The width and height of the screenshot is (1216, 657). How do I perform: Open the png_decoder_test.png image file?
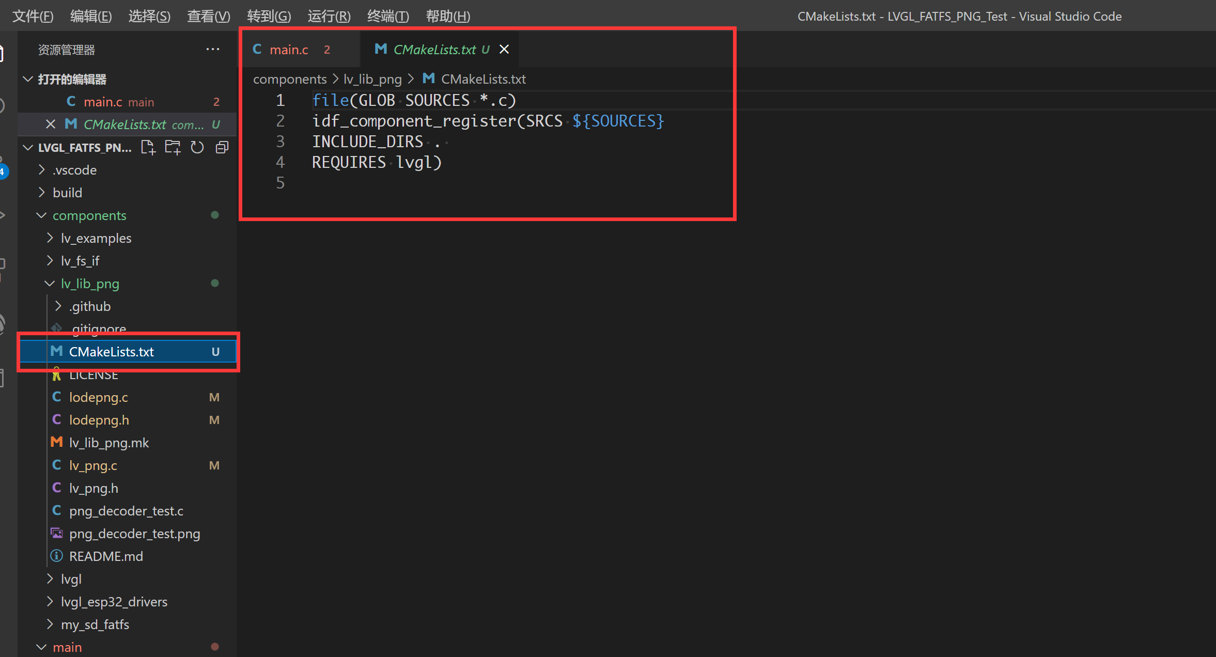134,534
